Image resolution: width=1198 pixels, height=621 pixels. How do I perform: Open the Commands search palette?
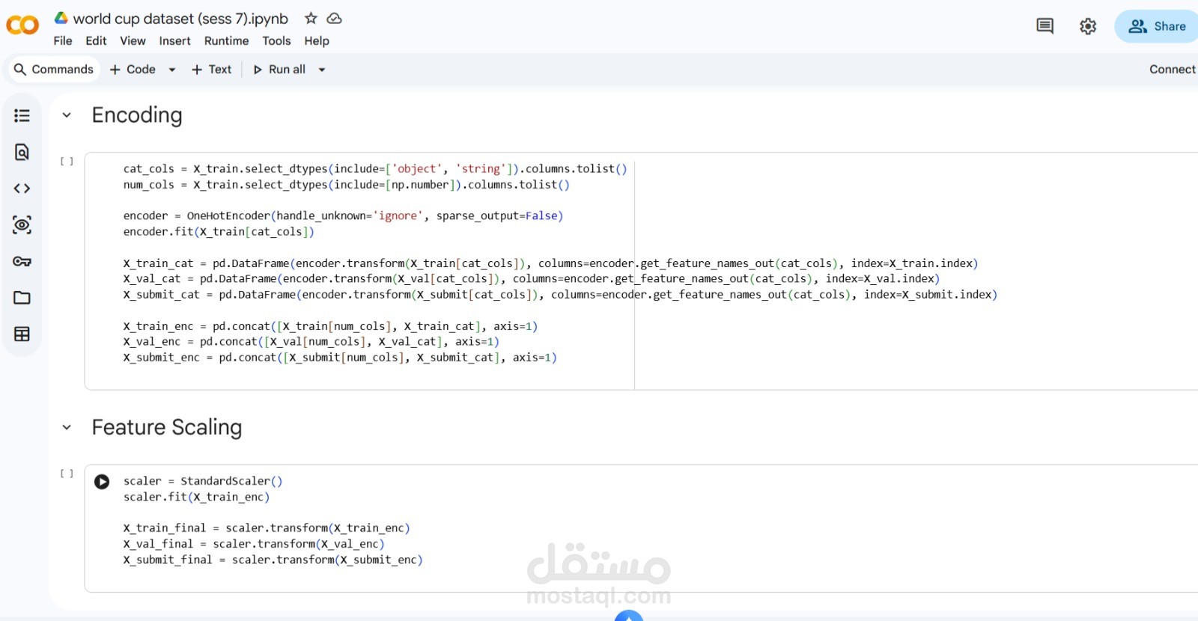click(54, 70)
